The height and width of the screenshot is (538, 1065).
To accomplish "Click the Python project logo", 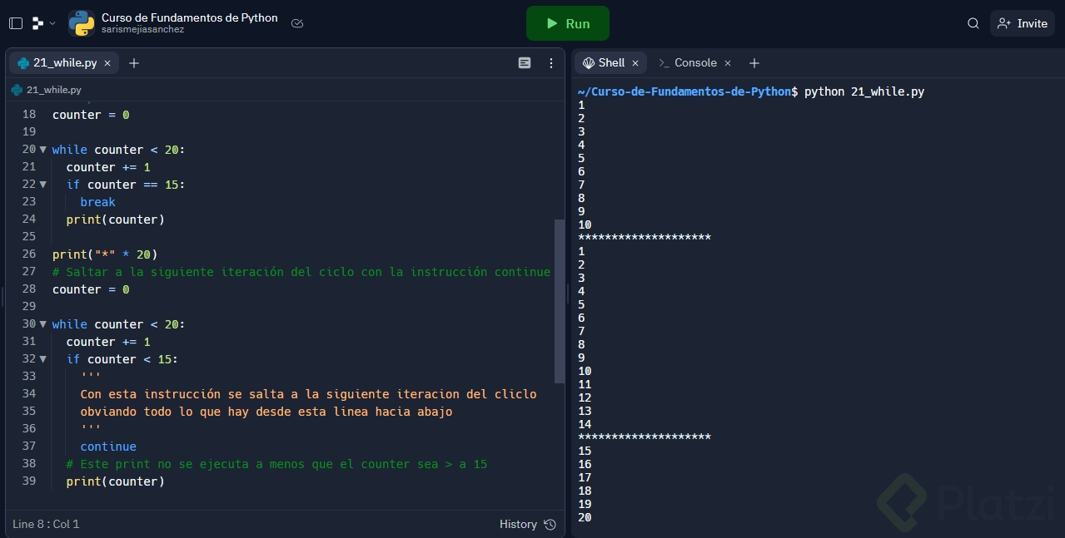I will point(82,23).
